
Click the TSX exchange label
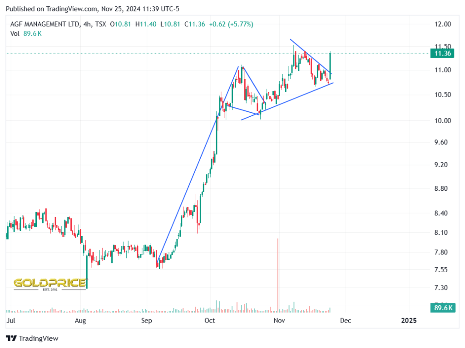(100, 25)
